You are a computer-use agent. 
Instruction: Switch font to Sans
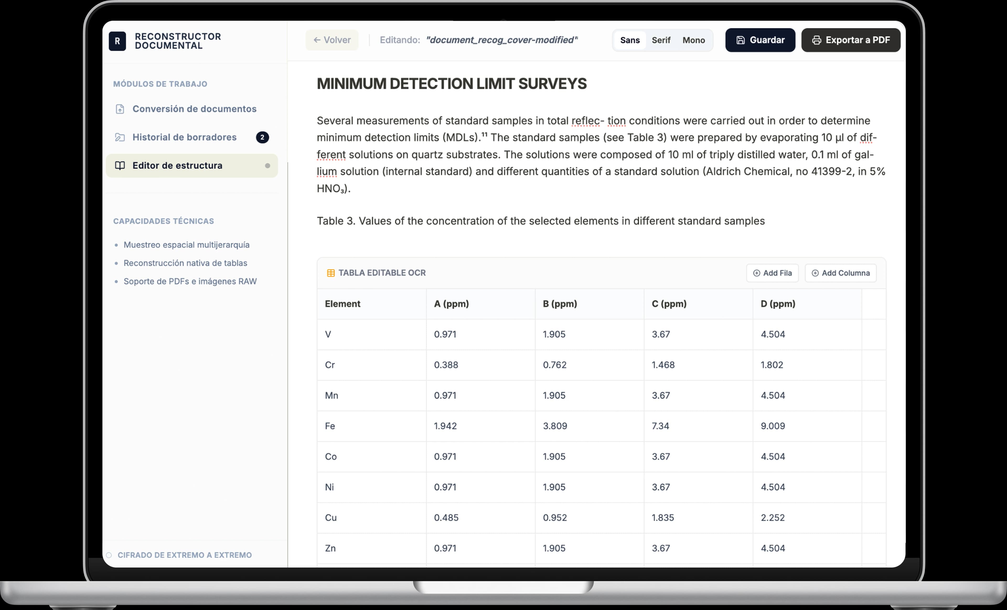630,40
